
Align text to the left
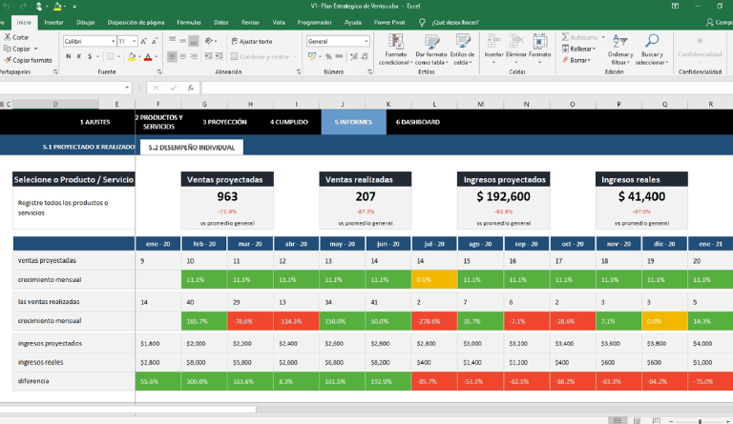tap(172, 56)
